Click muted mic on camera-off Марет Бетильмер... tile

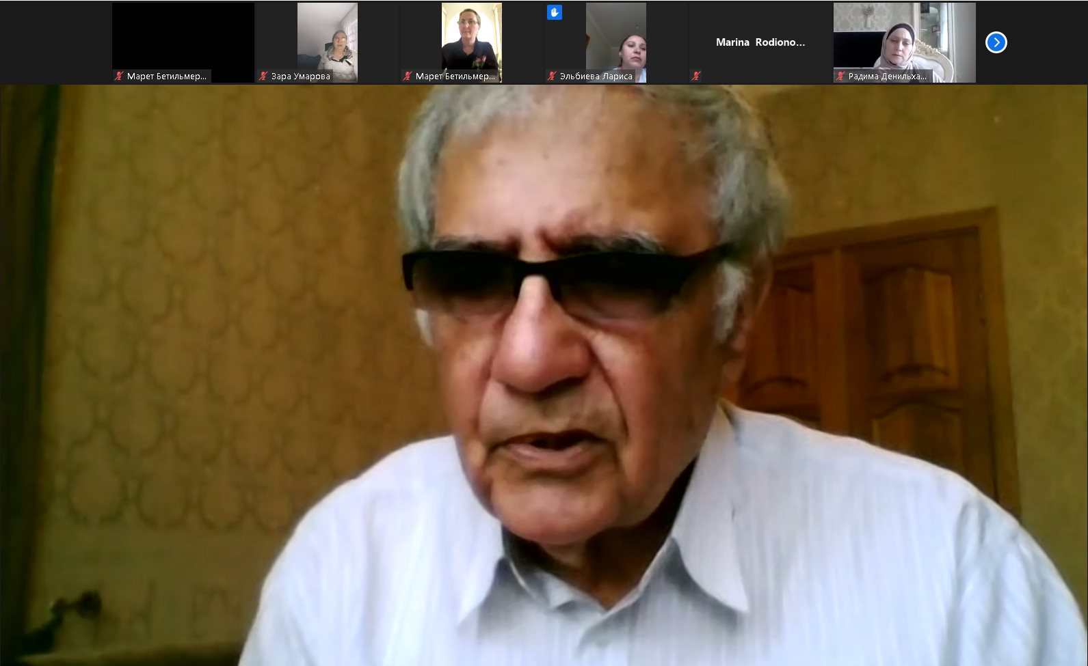click(x=119, y=76)
